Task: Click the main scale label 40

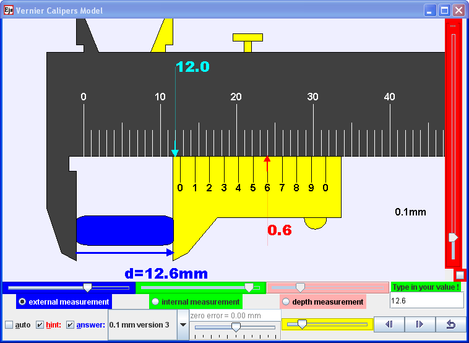Action: tap(389, 97)
